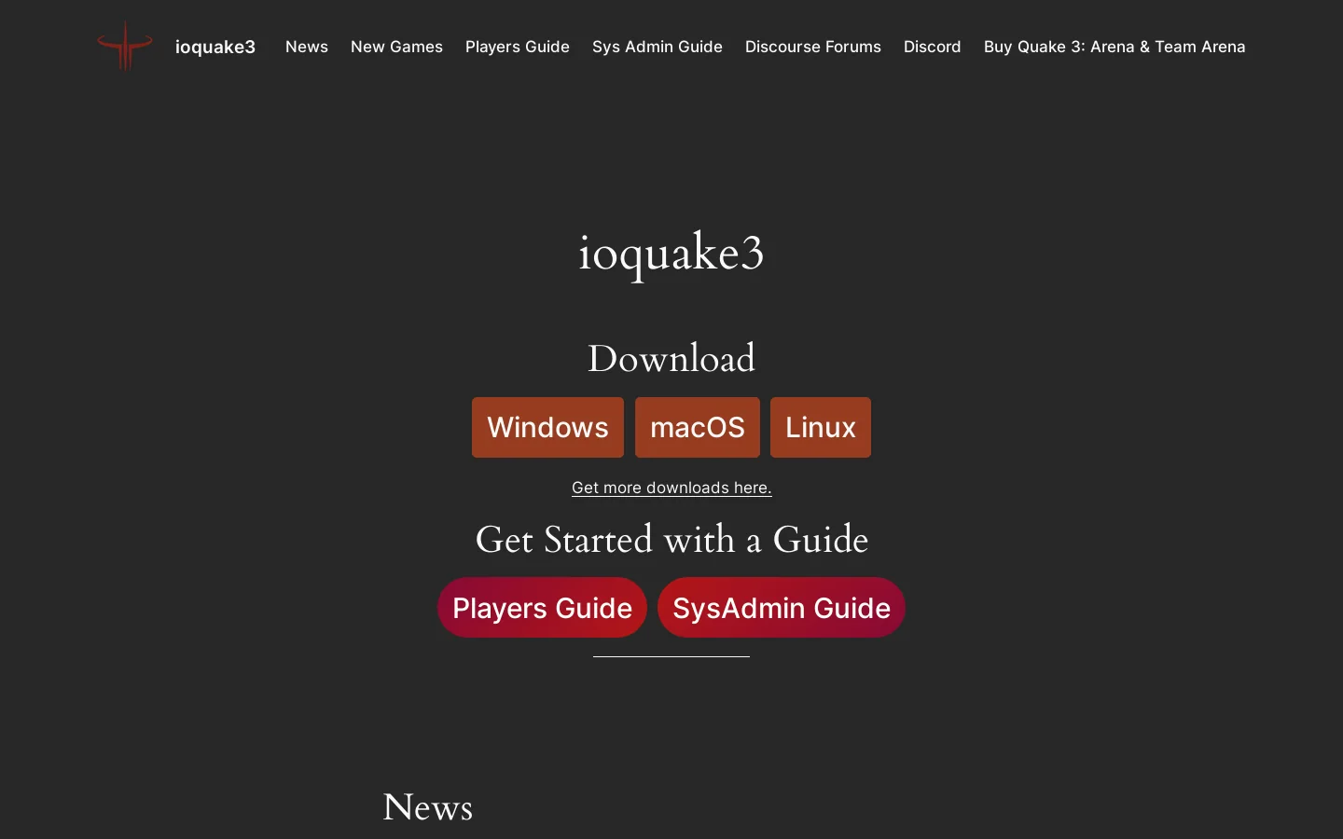
Task: Click 'Get Started with a Guide' heading
Action: click(x=671, y=540)
